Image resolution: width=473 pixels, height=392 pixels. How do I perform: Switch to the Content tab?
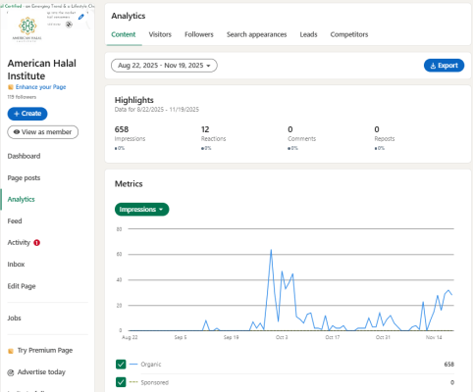(x=124, y=34)
